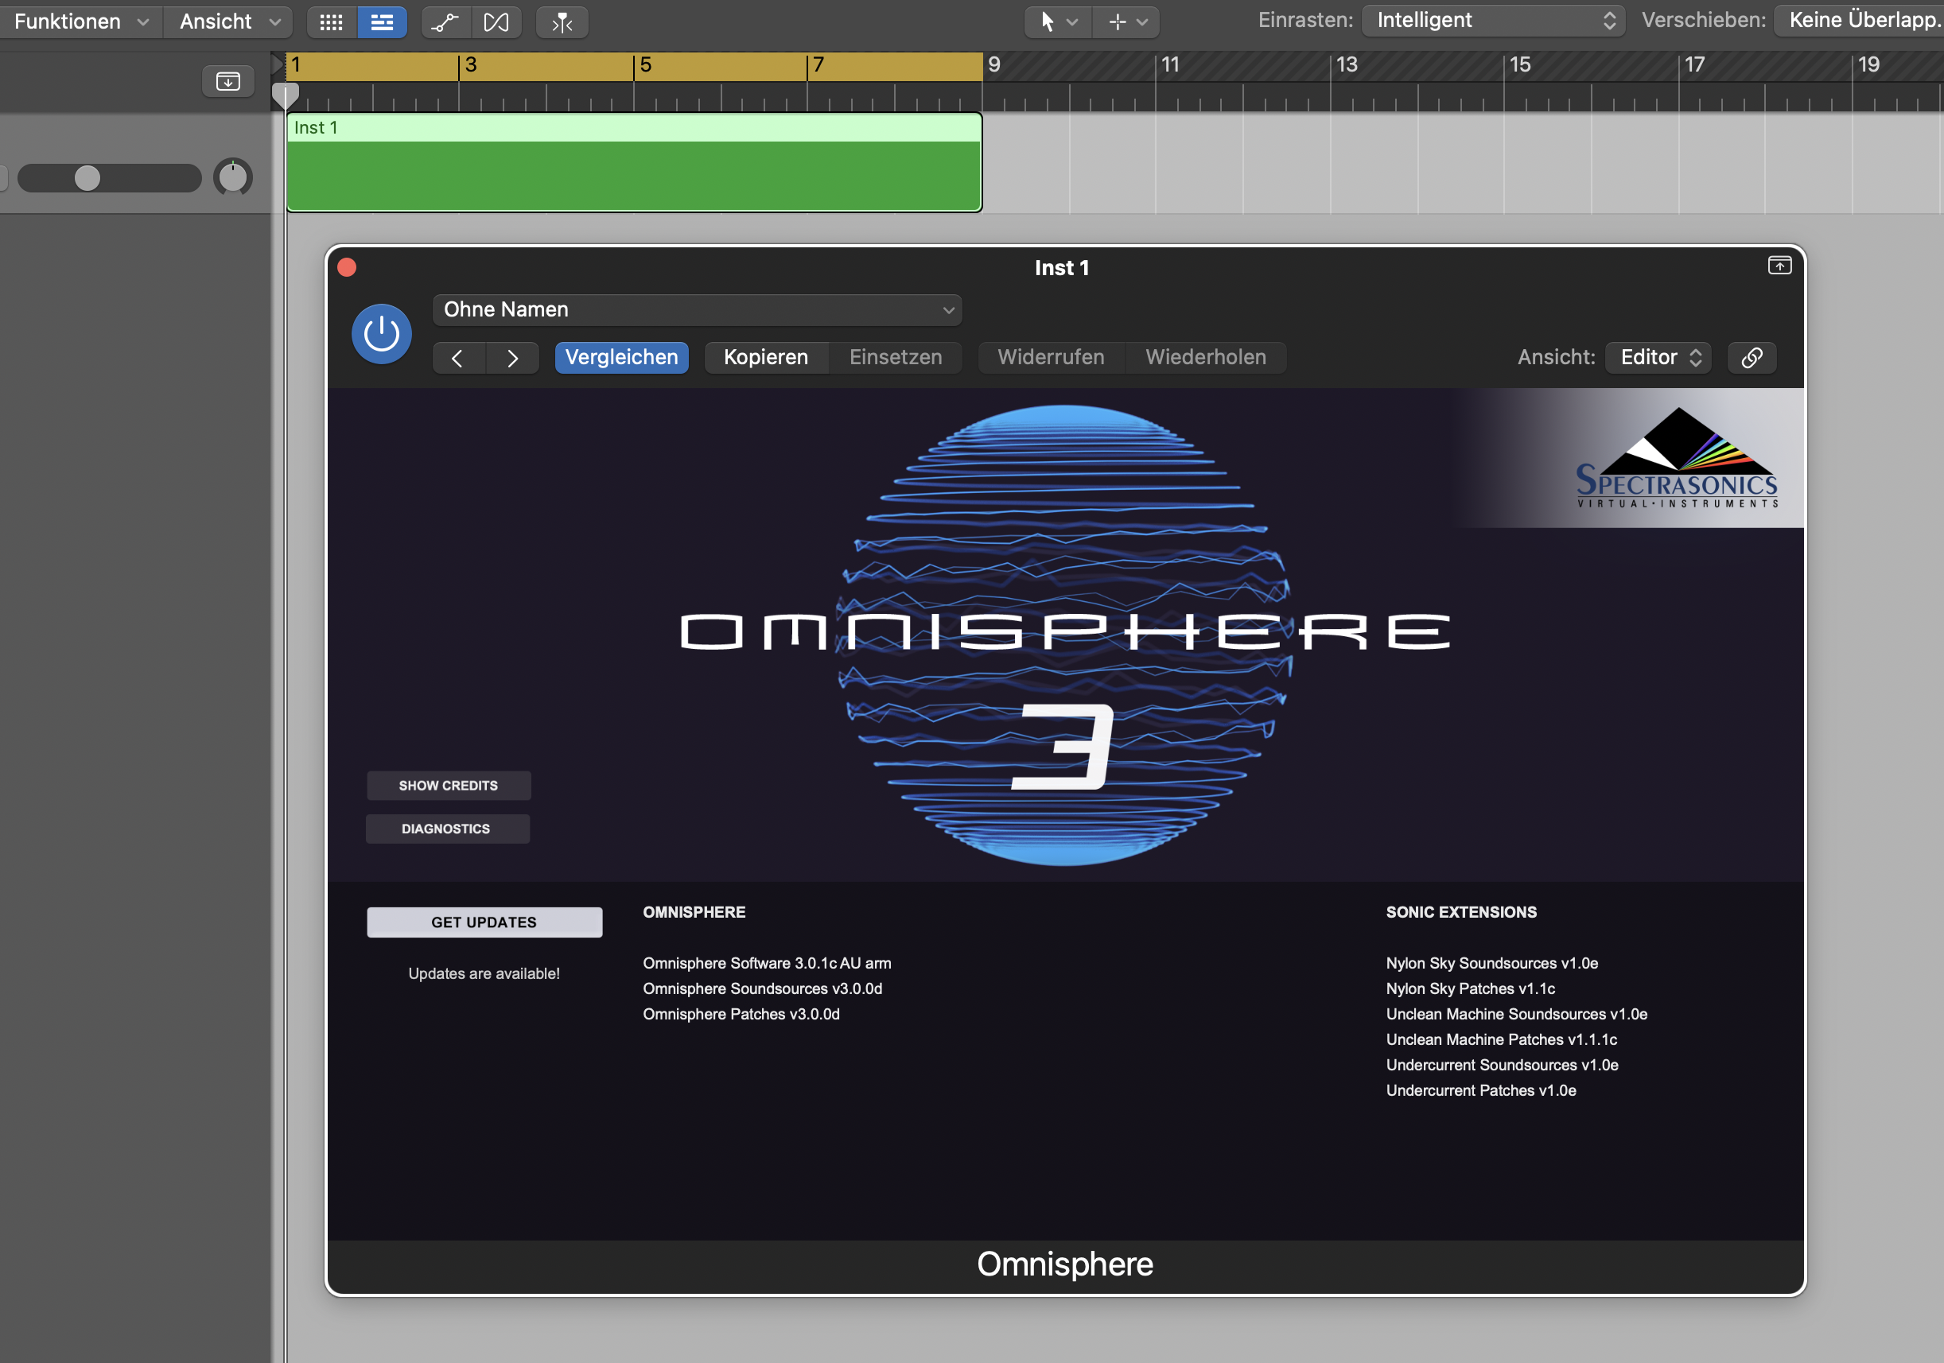This screenshot has width=1944, height=1363.
Task: Toggle the plugin power bypass button
Action: [382, 333]
